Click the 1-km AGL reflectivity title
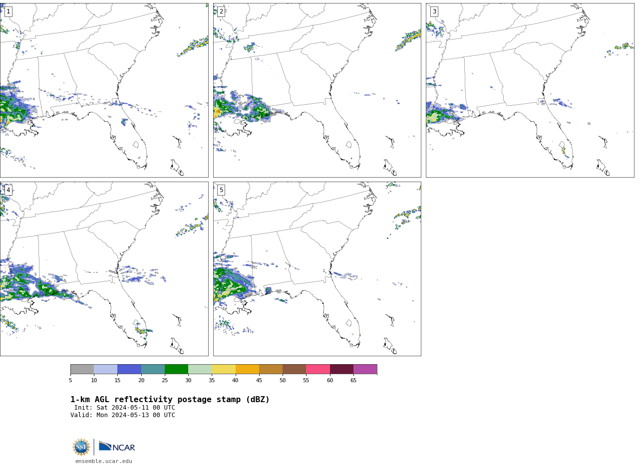This screenshot has height=467, width=639. point(170,400)
